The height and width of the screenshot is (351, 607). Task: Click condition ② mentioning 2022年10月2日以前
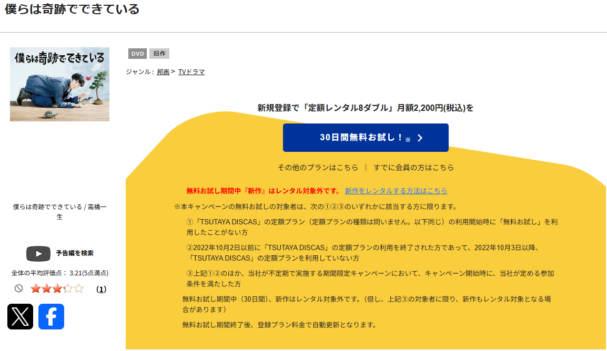(363, 253)
